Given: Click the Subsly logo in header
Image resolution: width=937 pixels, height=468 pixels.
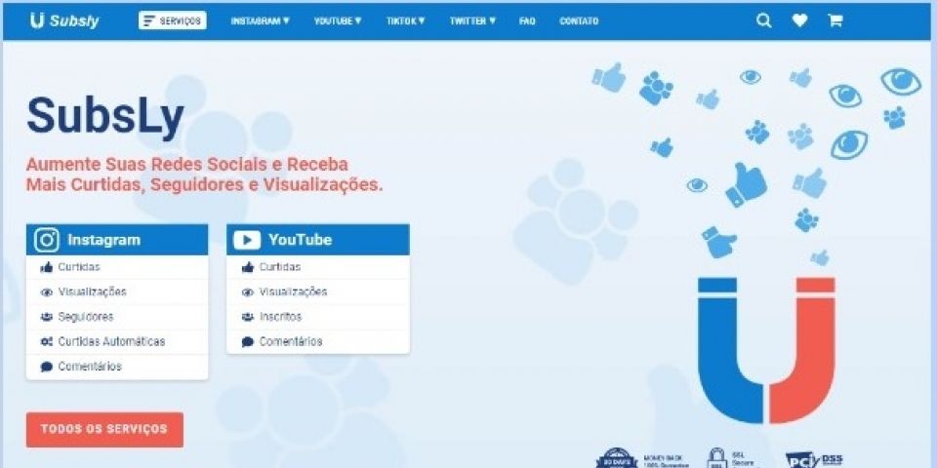Looking at the screenshot, I should pyautogui.click(x=64, y=20).
